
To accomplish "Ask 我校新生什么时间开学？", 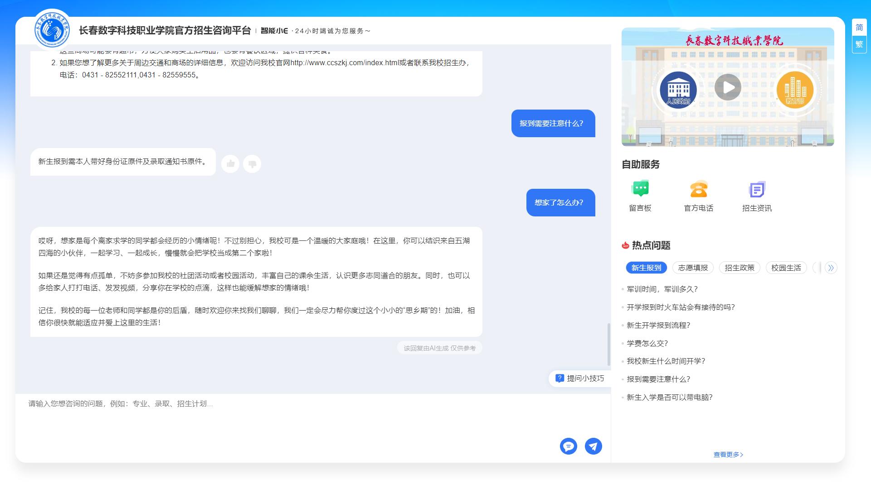I will pyautogui.click(x=666, y=361).
